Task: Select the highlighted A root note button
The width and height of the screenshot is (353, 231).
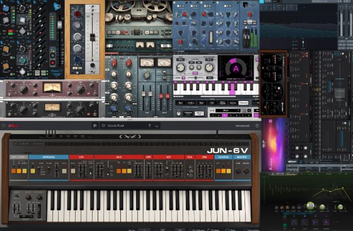Action: tap(225, 115)
